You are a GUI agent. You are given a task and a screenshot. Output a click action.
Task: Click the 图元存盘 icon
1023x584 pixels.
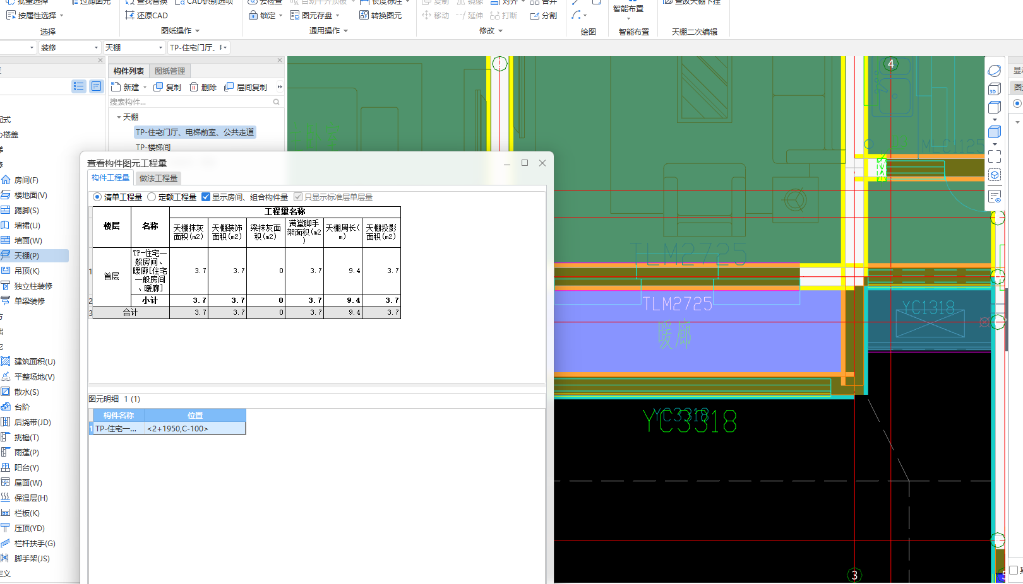click(x=294, y=15)
